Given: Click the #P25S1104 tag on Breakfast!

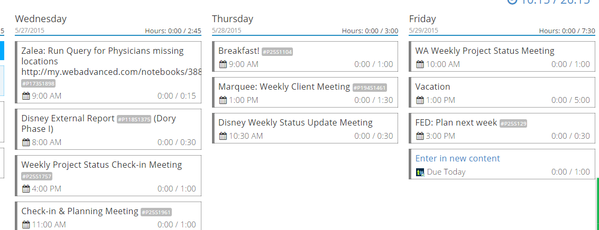Looking at the screenshot, I should point(277,52).
